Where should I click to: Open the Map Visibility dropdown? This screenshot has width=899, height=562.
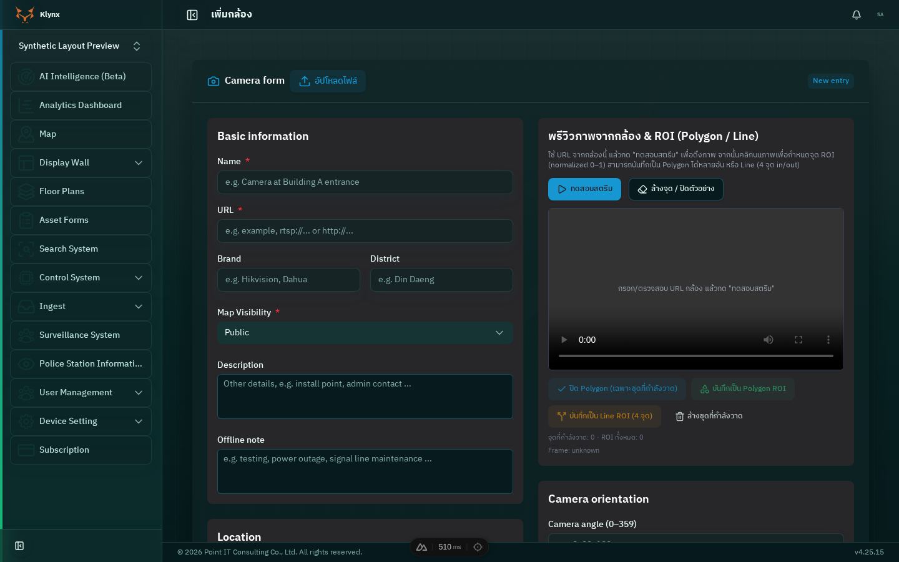365,333
